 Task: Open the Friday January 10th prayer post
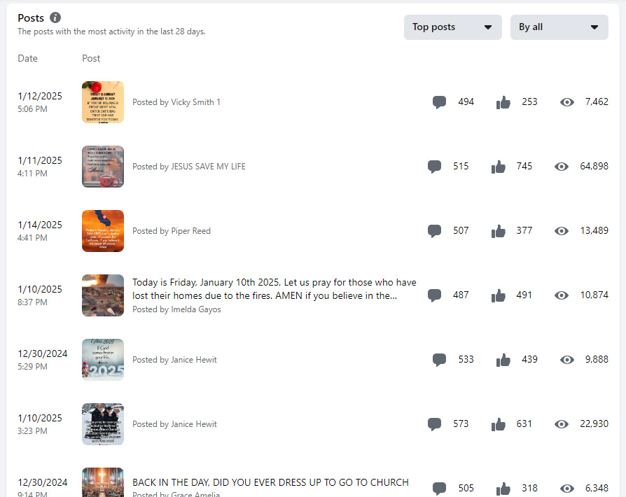pyautogui.click(x=274, y=289)
